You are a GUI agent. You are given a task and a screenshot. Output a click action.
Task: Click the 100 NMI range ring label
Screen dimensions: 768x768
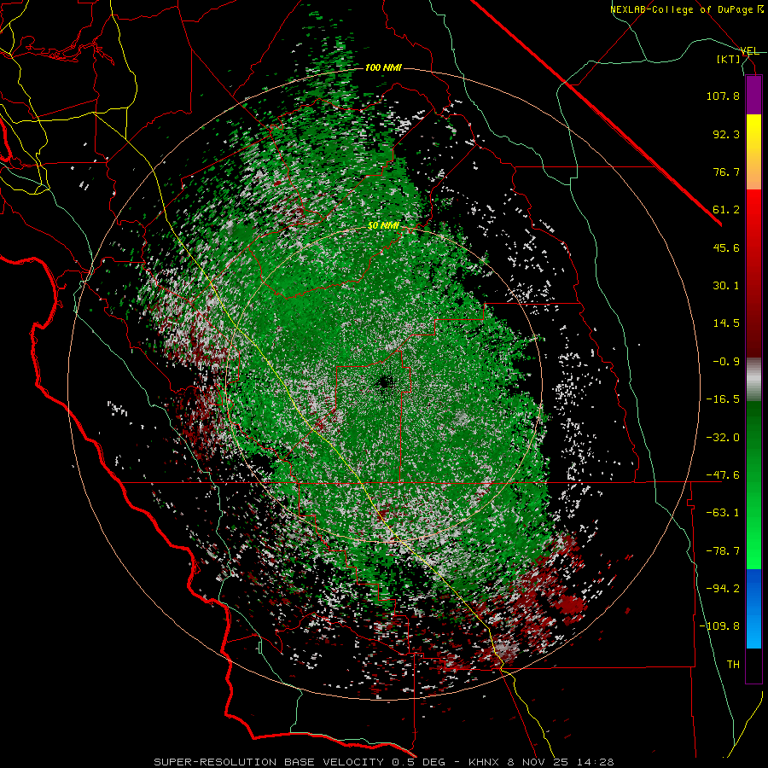pos(383,67)
